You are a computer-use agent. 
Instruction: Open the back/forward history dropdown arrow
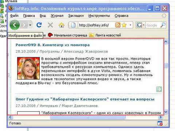tap(30, 25)
